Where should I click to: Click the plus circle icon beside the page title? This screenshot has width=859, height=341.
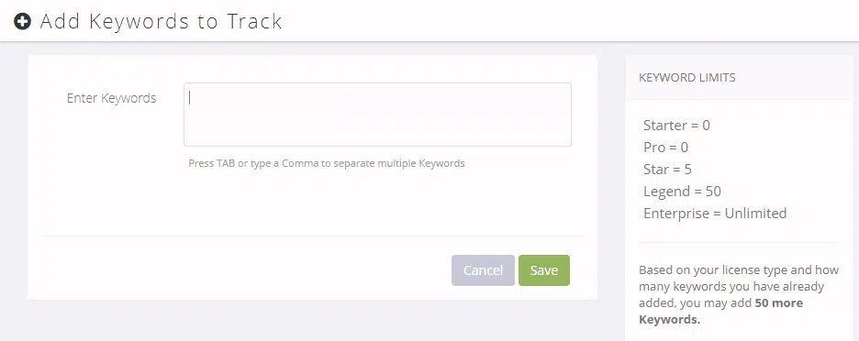pos(22,22)
